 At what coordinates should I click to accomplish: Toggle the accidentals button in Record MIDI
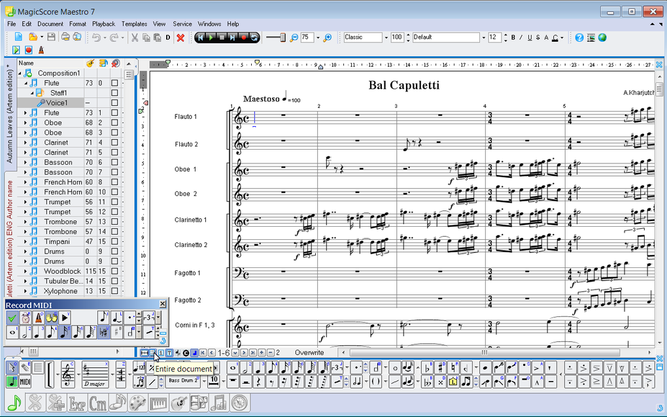click(x=103, y=332)
